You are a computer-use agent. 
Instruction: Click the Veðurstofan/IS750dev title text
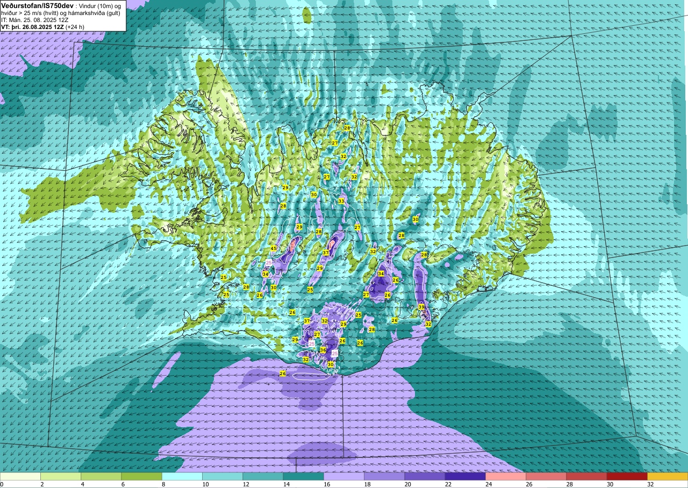37,5
